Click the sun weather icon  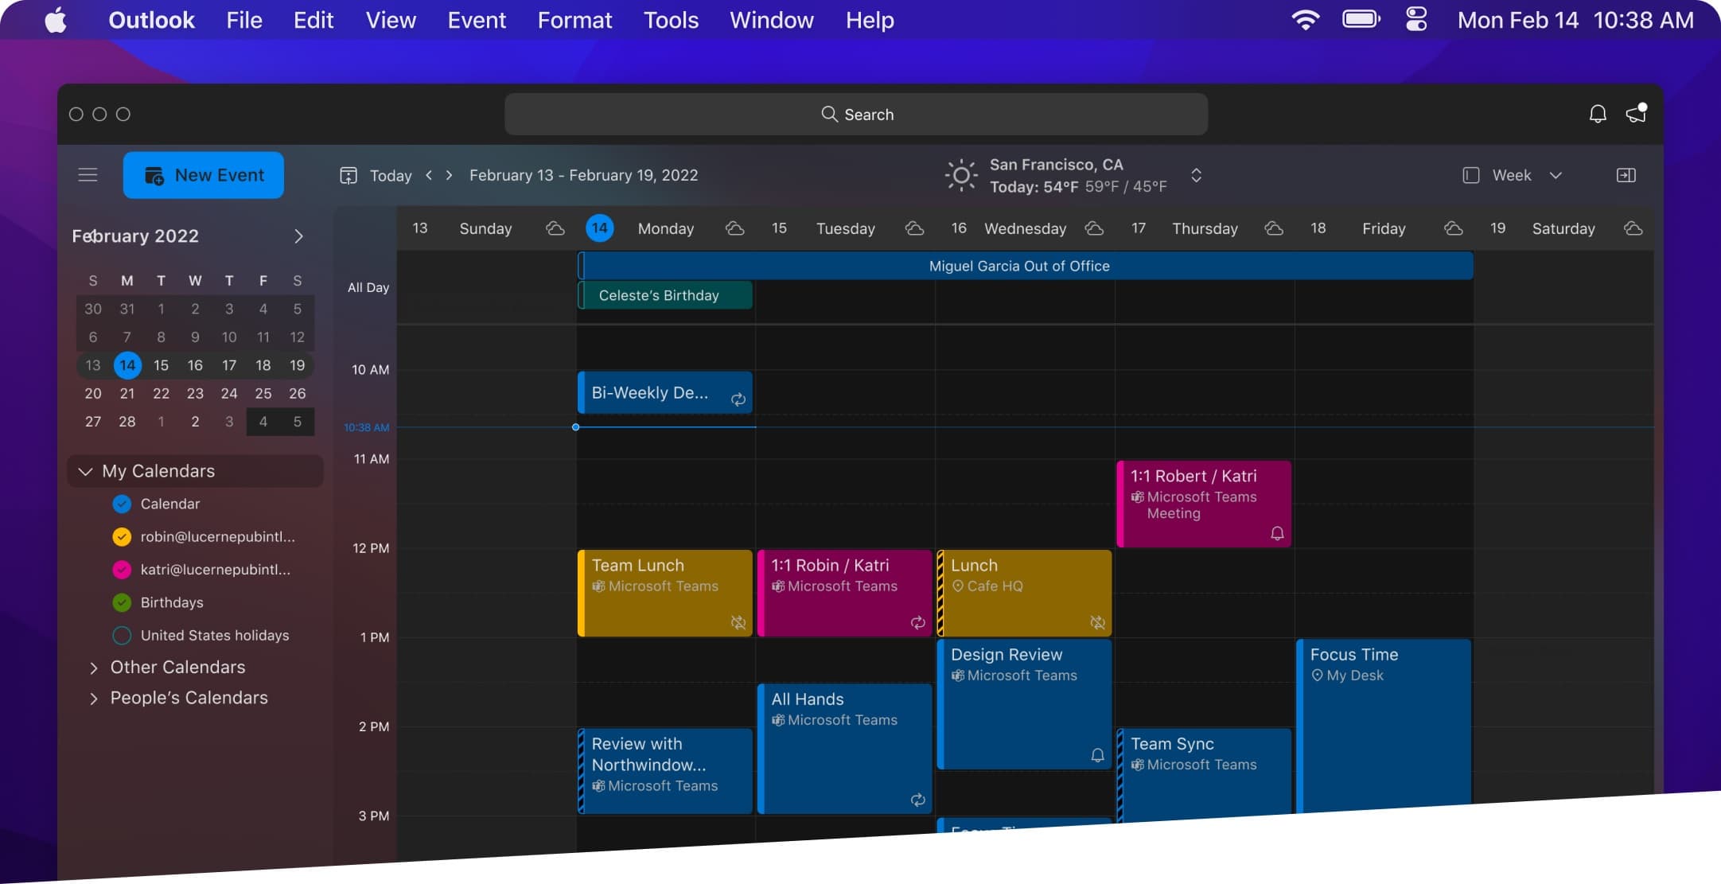[960, 175]
